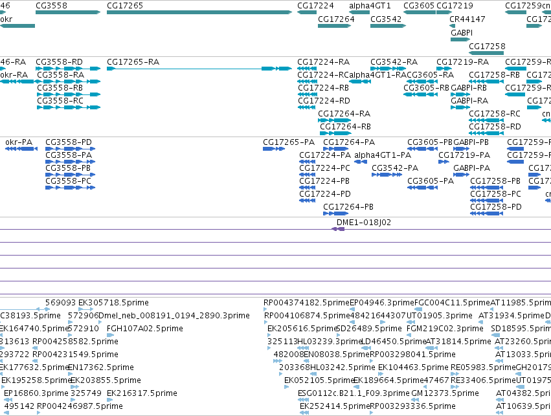Click the CG17265-PA protein label
The width and height of the screenshot is (551, 416).
[x=289, y=142]
